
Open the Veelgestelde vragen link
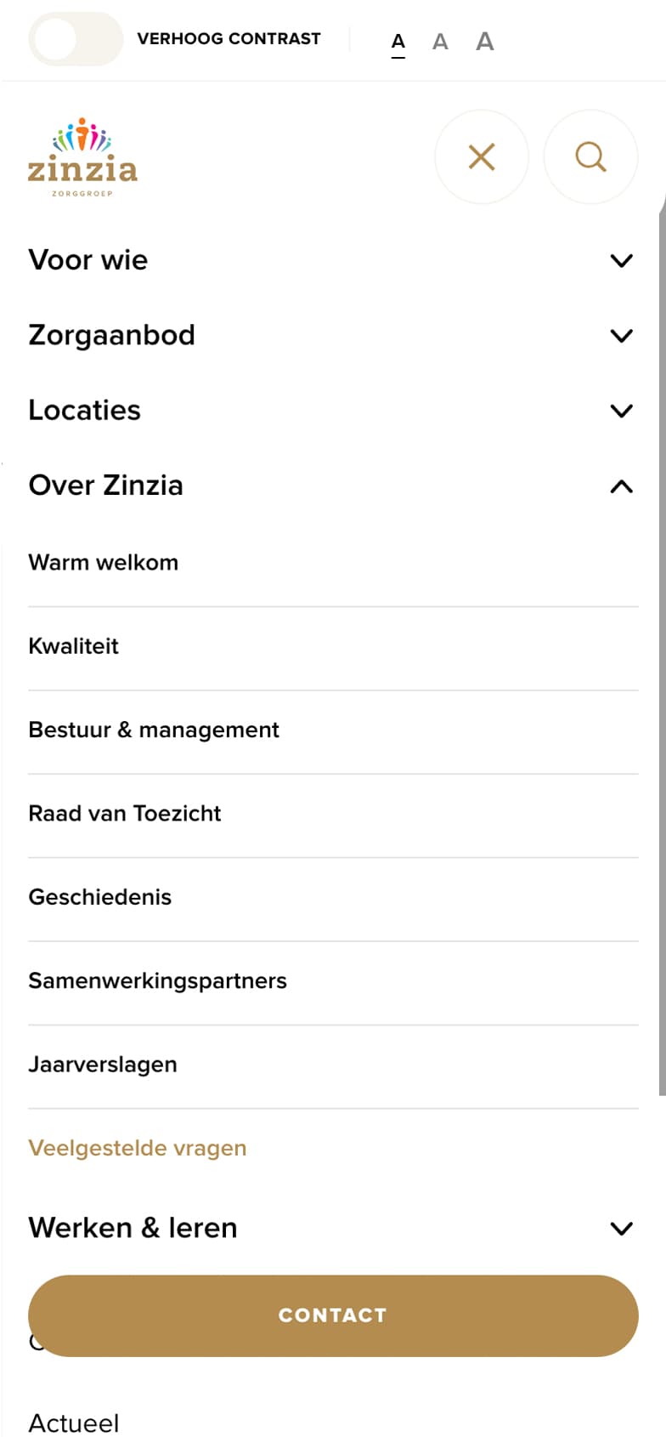pyautogui.click(x=138, y=1148)
